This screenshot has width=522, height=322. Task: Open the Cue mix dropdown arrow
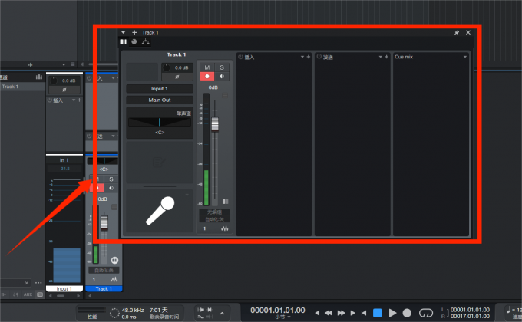click(x=465, y=57)
